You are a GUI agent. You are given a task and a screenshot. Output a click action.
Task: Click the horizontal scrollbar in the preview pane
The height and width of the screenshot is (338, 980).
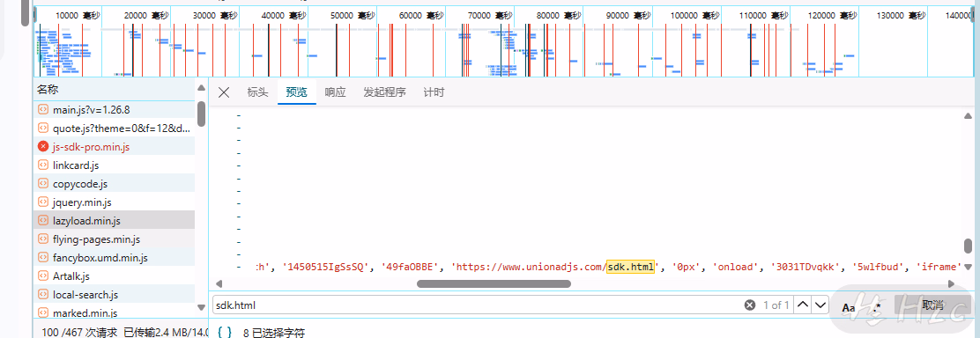(x=494, y=283)
